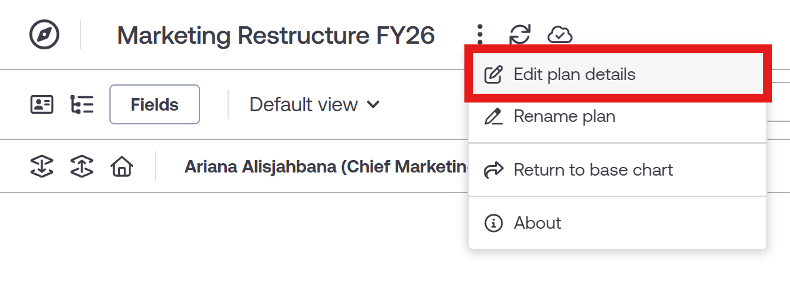Viewport: 790px width, 285px height.
Task: Open the three-dot plan options menu
Action: coord(479,34)
